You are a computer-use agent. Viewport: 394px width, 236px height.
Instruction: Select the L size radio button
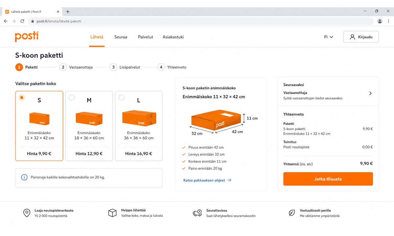tap(121, 98)
